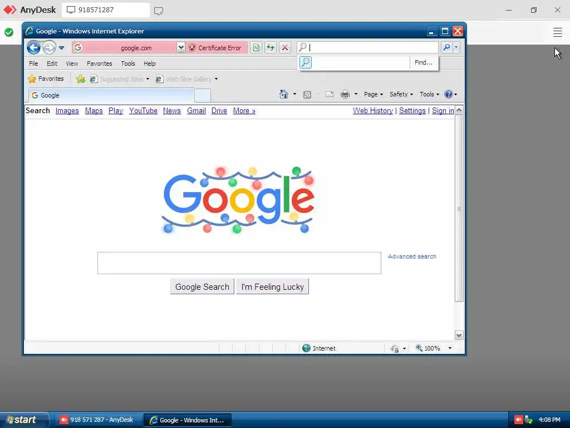Click the Certificate Error security badge
570x428 pixels.
click(x=215, y=48)
